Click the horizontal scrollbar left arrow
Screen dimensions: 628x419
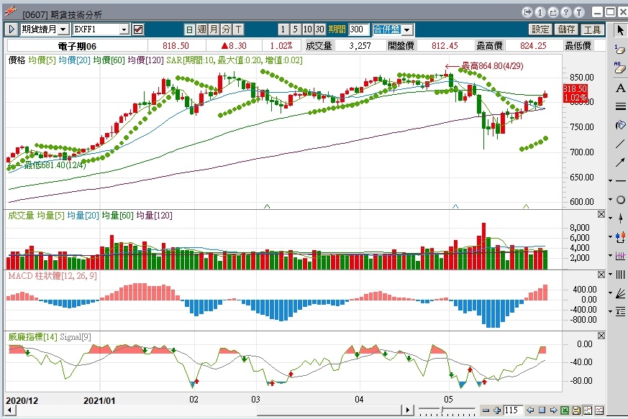[10, 410]
